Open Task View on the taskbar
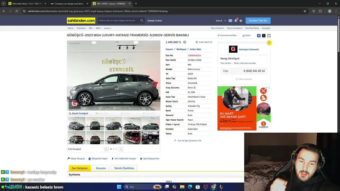This screenshot has width=340, height=191. [x=167, y=187]
